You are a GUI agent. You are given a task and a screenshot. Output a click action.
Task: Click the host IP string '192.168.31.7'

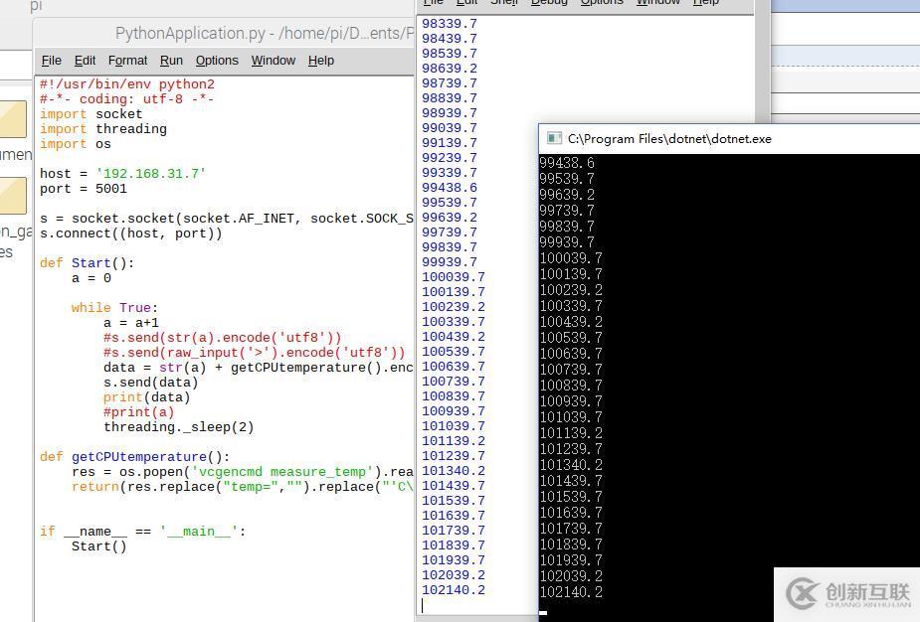[x=151, y=174]
